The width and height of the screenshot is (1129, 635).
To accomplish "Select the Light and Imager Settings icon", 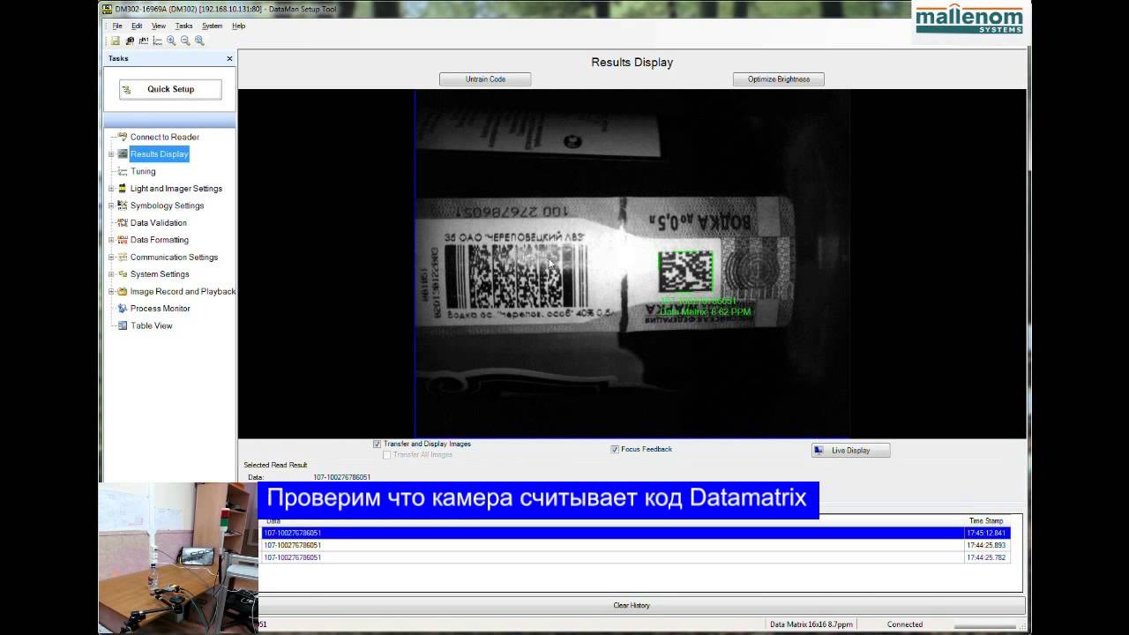I will [123, 188].
